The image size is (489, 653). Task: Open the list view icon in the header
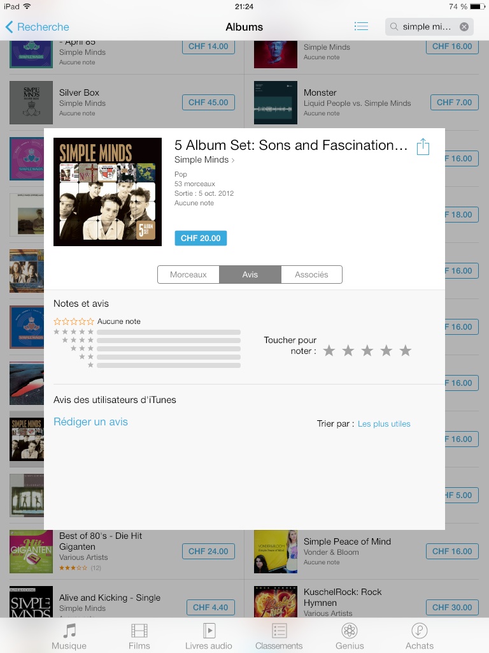[x=361, y=26]
